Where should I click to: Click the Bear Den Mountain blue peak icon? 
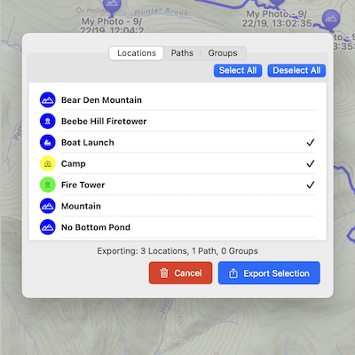tap(48, 100)
